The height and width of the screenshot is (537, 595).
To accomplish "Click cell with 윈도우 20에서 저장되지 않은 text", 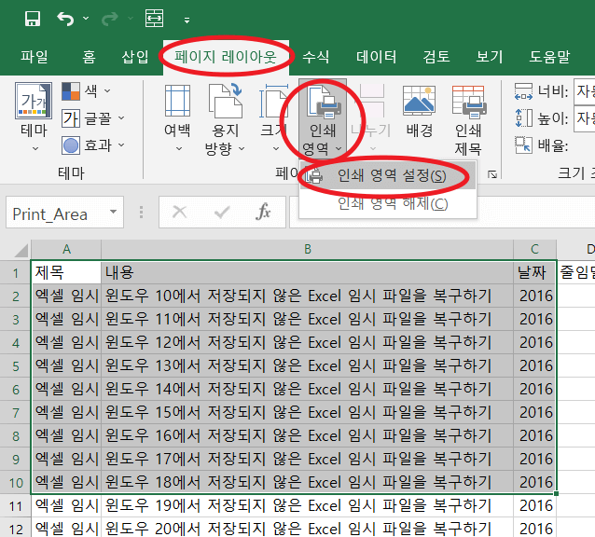I will 308,528.
